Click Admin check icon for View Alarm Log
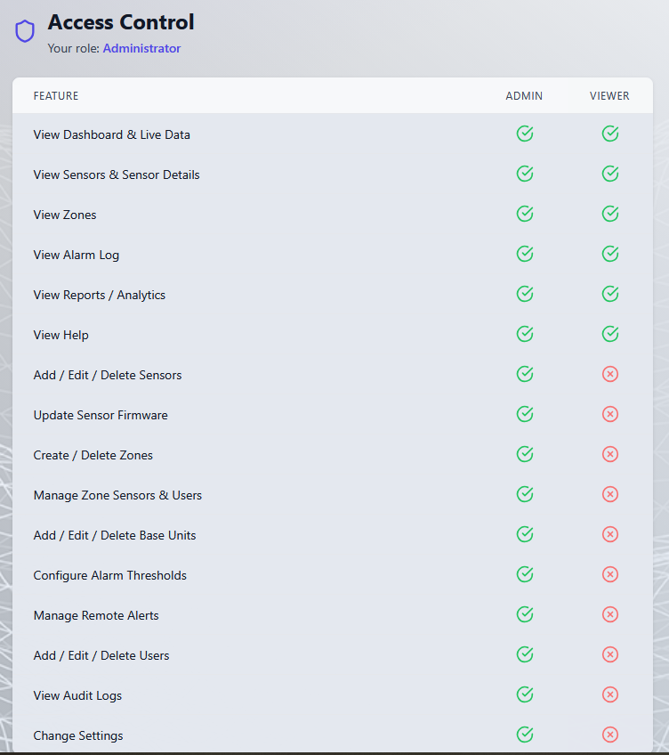 525,254
